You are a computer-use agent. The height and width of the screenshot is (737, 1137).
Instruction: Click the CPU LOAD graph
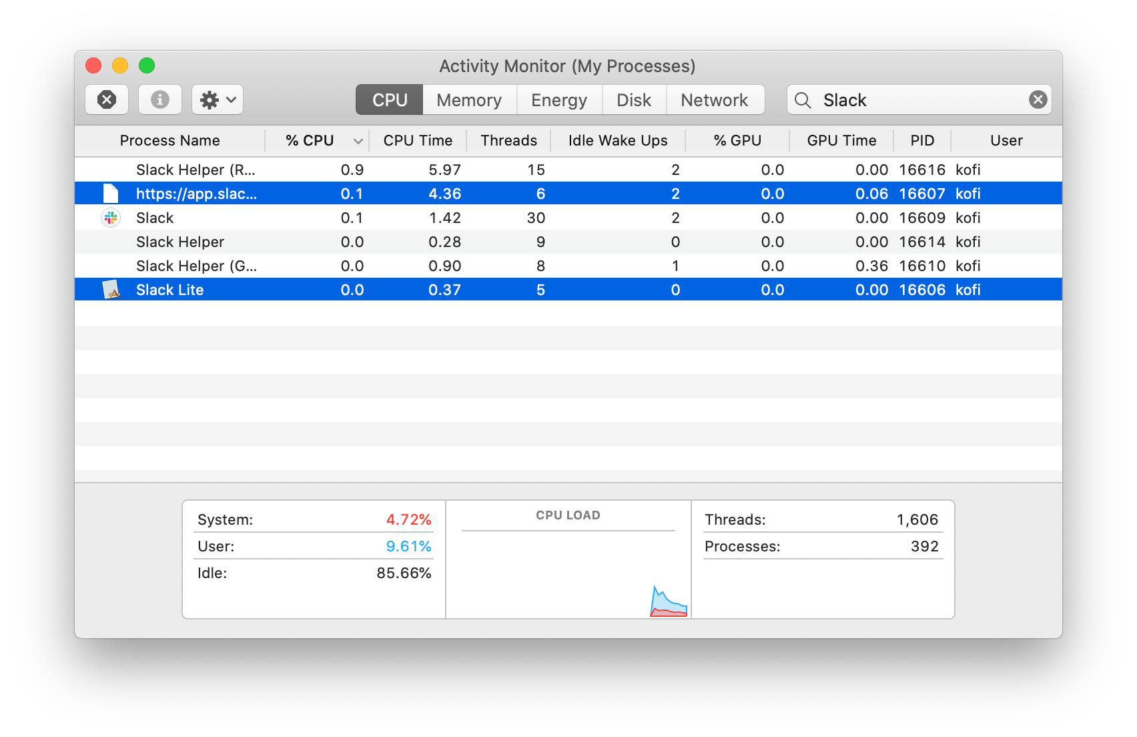(x=568, y=574)
